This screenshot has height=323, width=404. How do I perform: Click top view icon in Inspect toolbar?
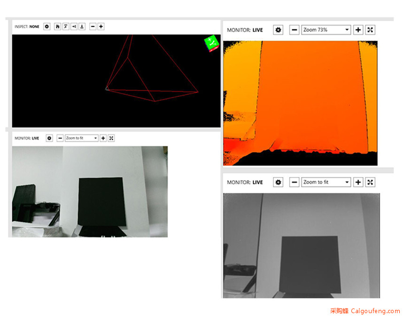[x=66, y=27]
